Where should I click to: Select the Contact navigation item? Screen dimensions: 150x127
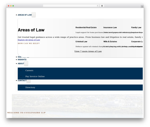pos(22,80)
